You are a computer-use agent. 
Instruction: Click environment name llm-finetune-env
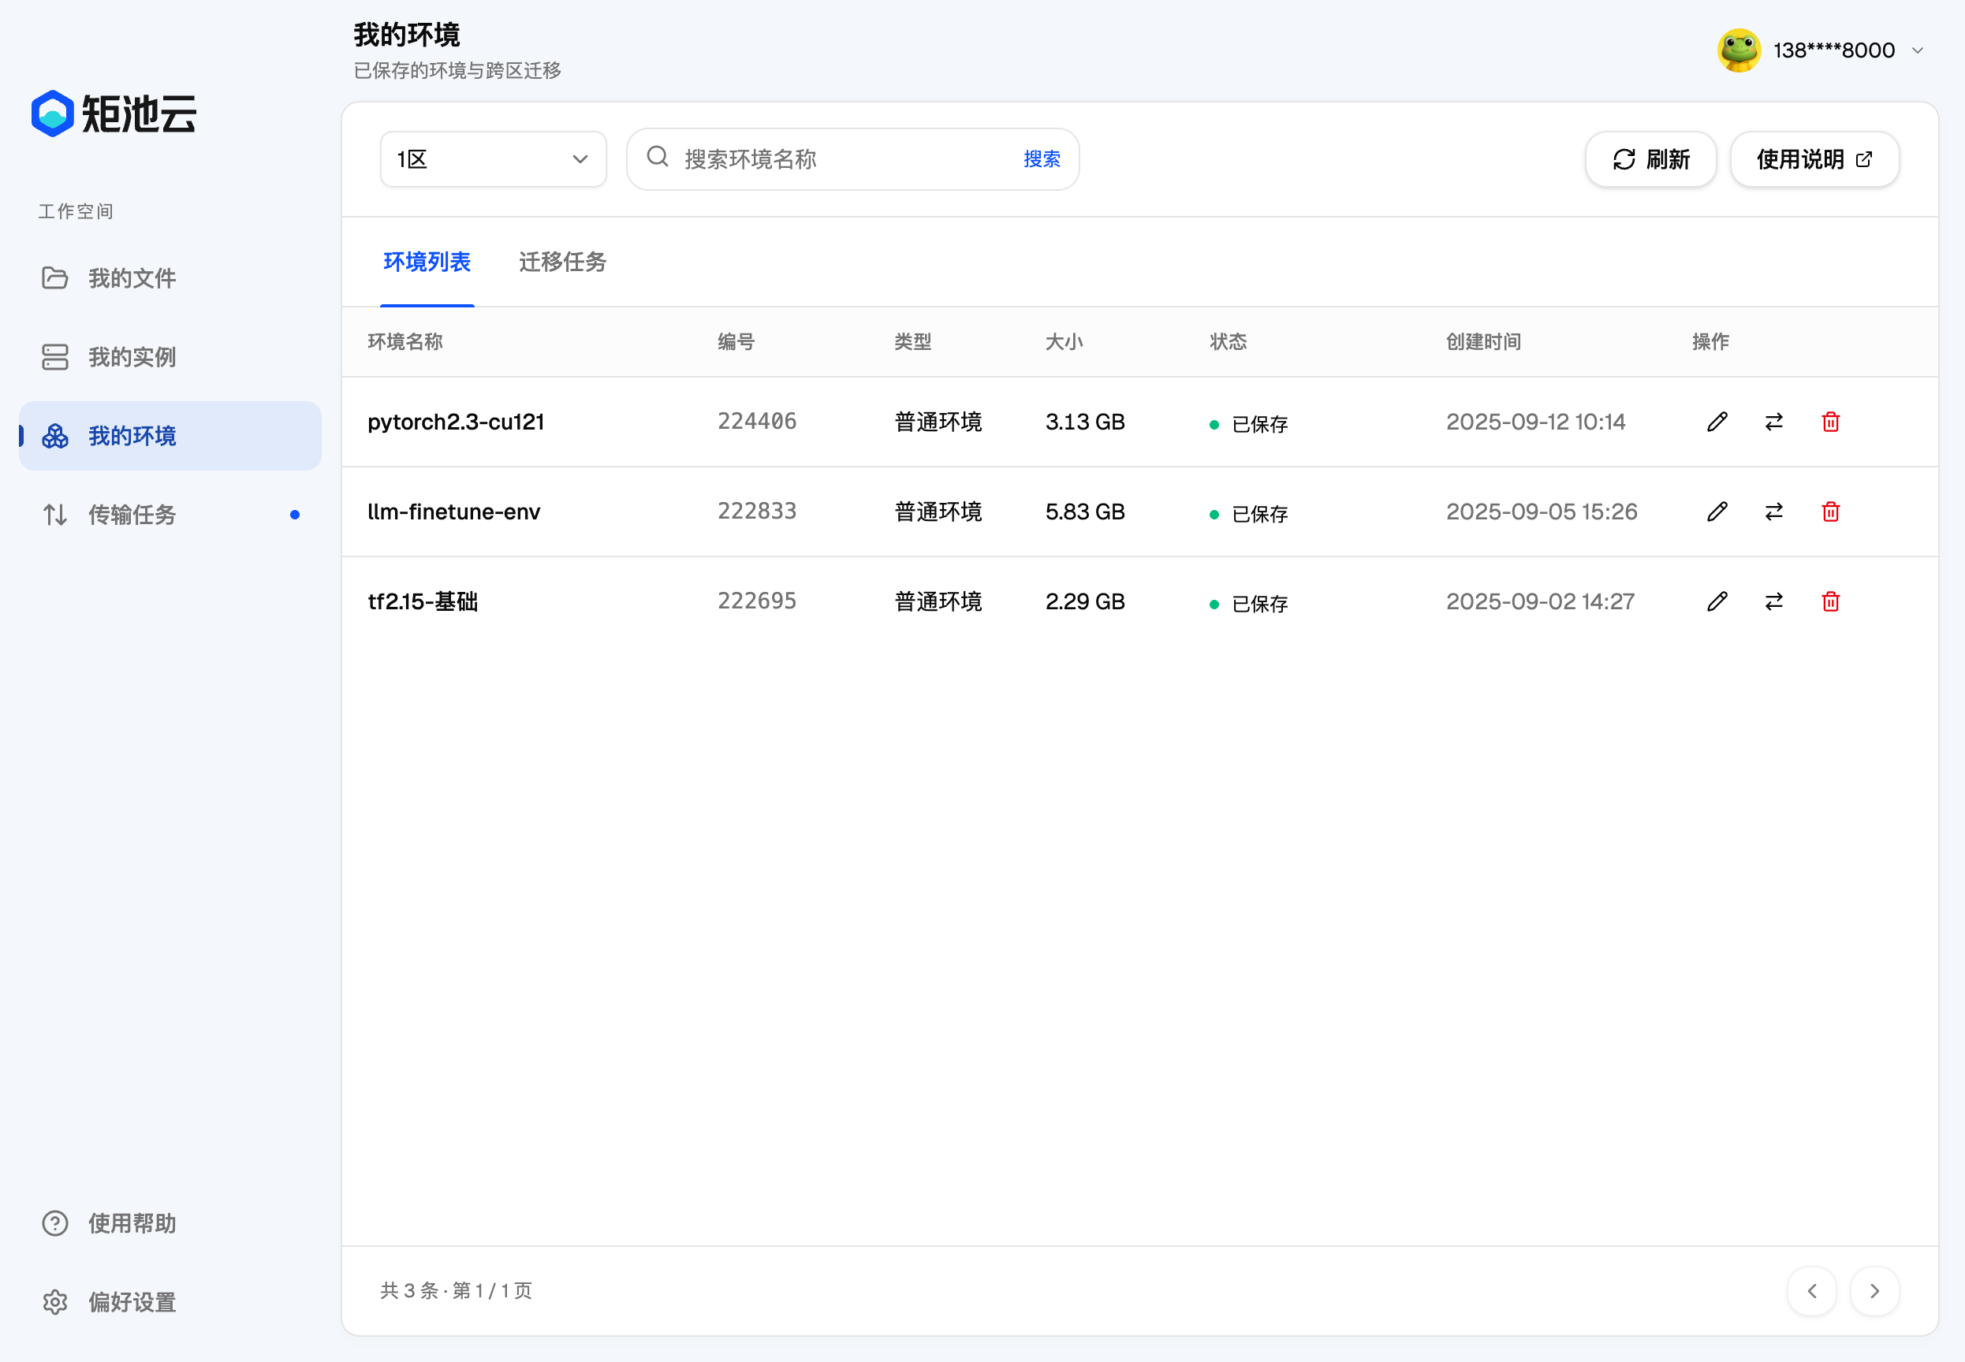(453, 512)
